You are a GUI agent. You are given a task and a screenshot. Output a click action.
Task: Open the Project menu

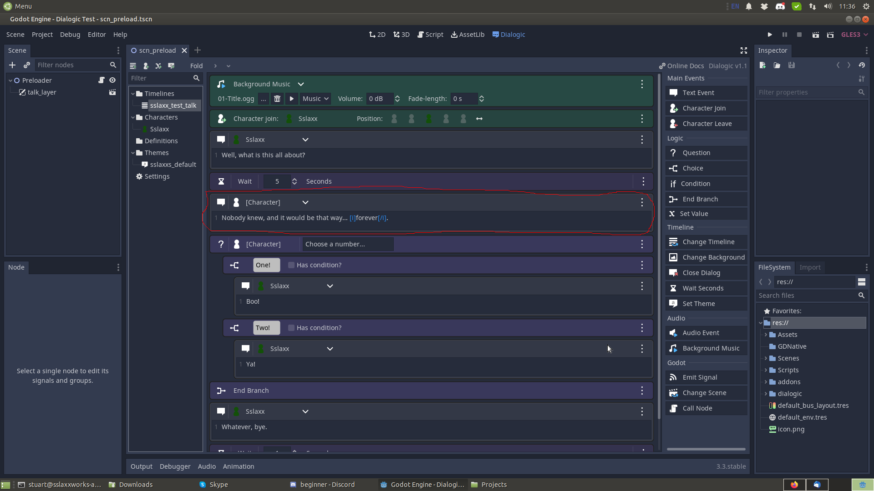click(42, 35)
